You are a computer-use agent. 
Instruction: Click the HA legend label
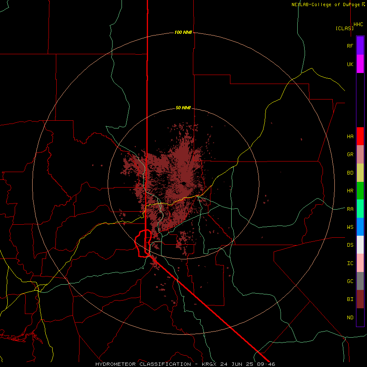350,137
